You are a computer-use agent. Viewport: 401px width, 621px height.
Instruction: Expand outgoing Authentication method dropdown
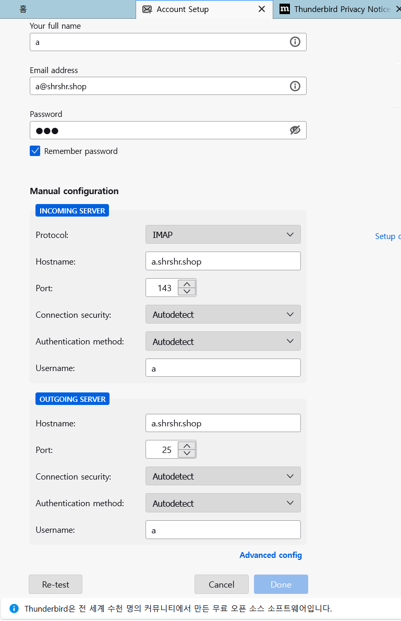(x=223, y=504)
